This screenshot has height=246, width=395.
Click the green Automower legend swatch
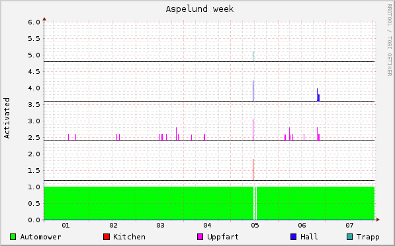click(x=13, y=237)
